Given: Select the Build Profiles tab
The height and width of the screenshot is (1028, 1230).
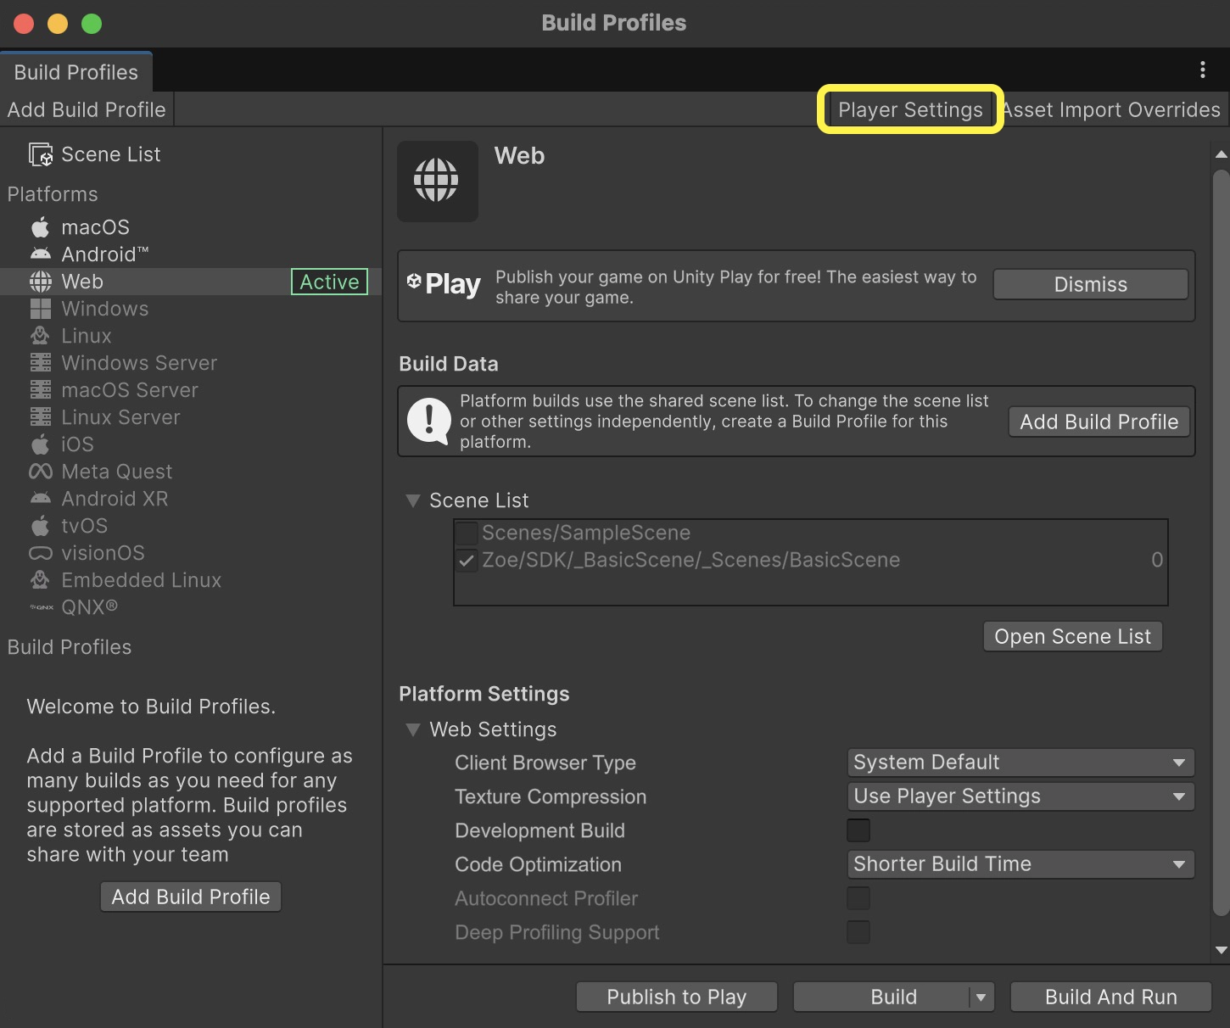Looking at the screenshot, I should (x=75, y=72).
